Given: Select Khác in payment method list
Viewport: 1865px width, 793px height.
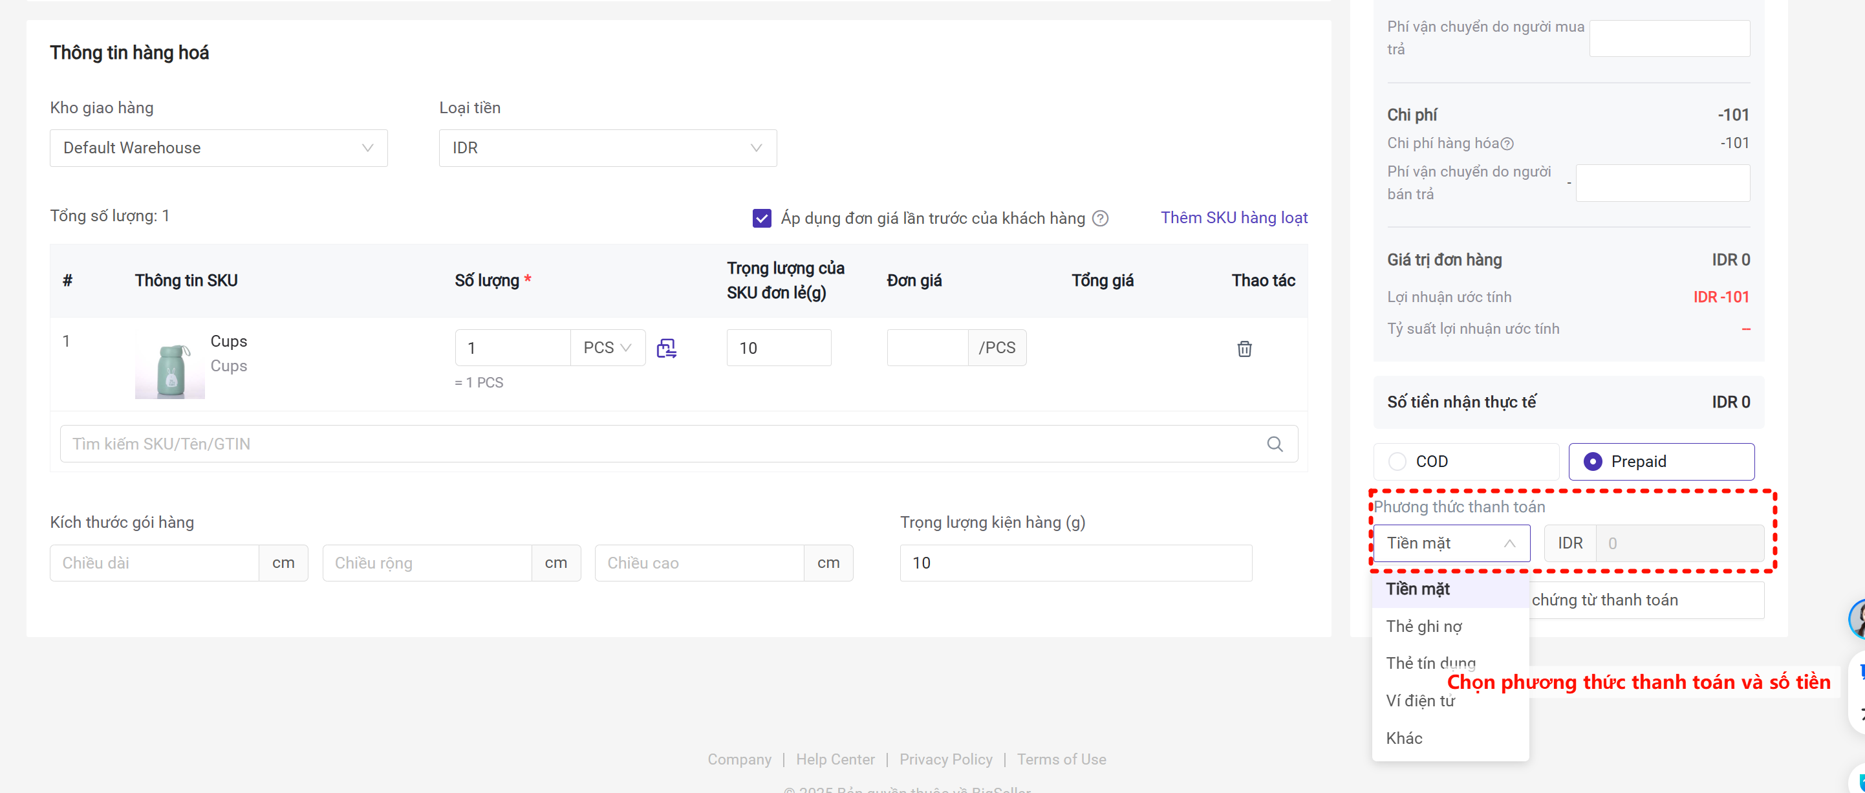Looking at the screenshot, I should 1404,738.
